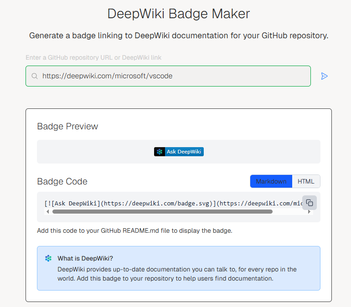Click the send arrow icon

tap(324, 76)
